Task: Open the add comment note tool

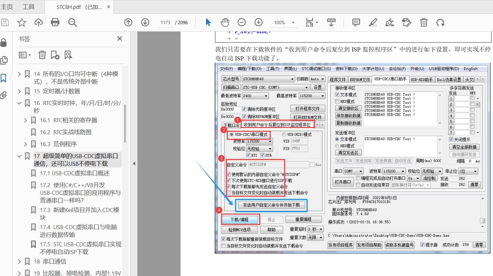Action: click(x=356, y=22)
